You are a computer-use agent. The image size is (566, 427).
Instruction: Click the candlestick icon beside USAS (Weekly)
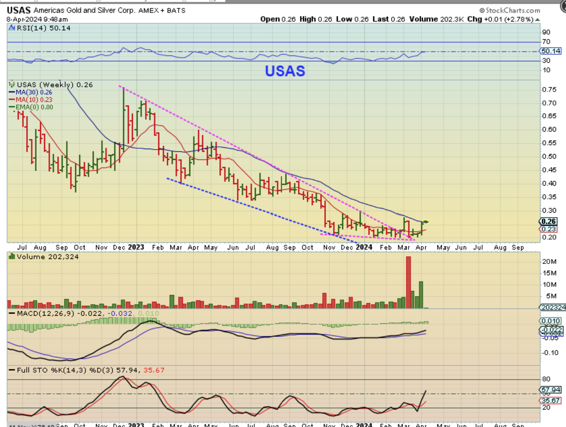13,84
